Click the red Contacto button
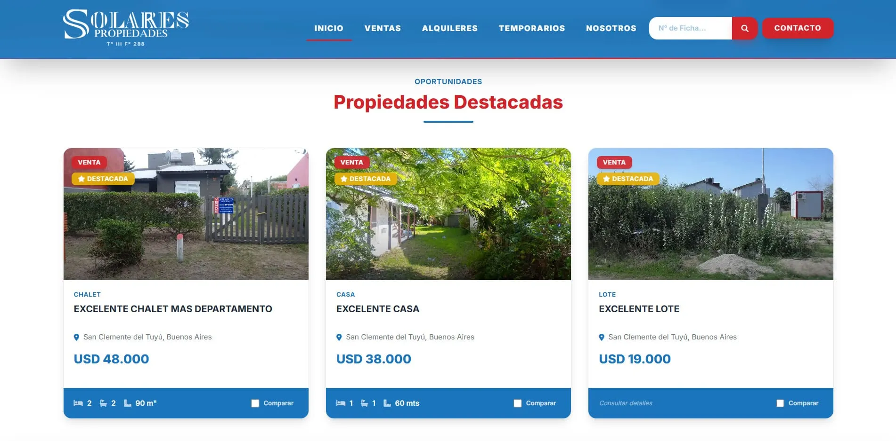 (x=798, y=28)
